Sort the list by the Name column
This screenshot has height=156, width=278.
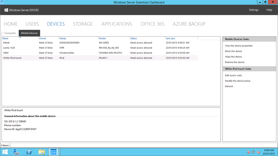point(5,38)
